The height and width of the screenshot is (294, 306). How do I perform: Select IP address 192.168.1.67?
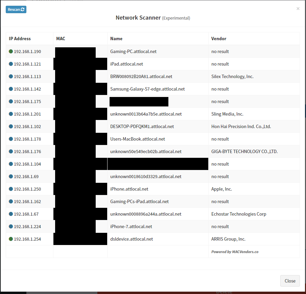[26, 214]
